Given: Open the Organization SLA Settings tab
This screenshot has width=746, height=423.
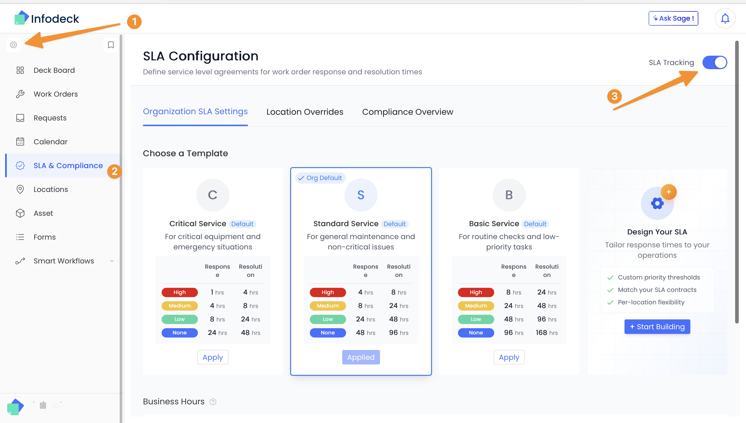Looking at the screenshot, I should coord(195,111).
